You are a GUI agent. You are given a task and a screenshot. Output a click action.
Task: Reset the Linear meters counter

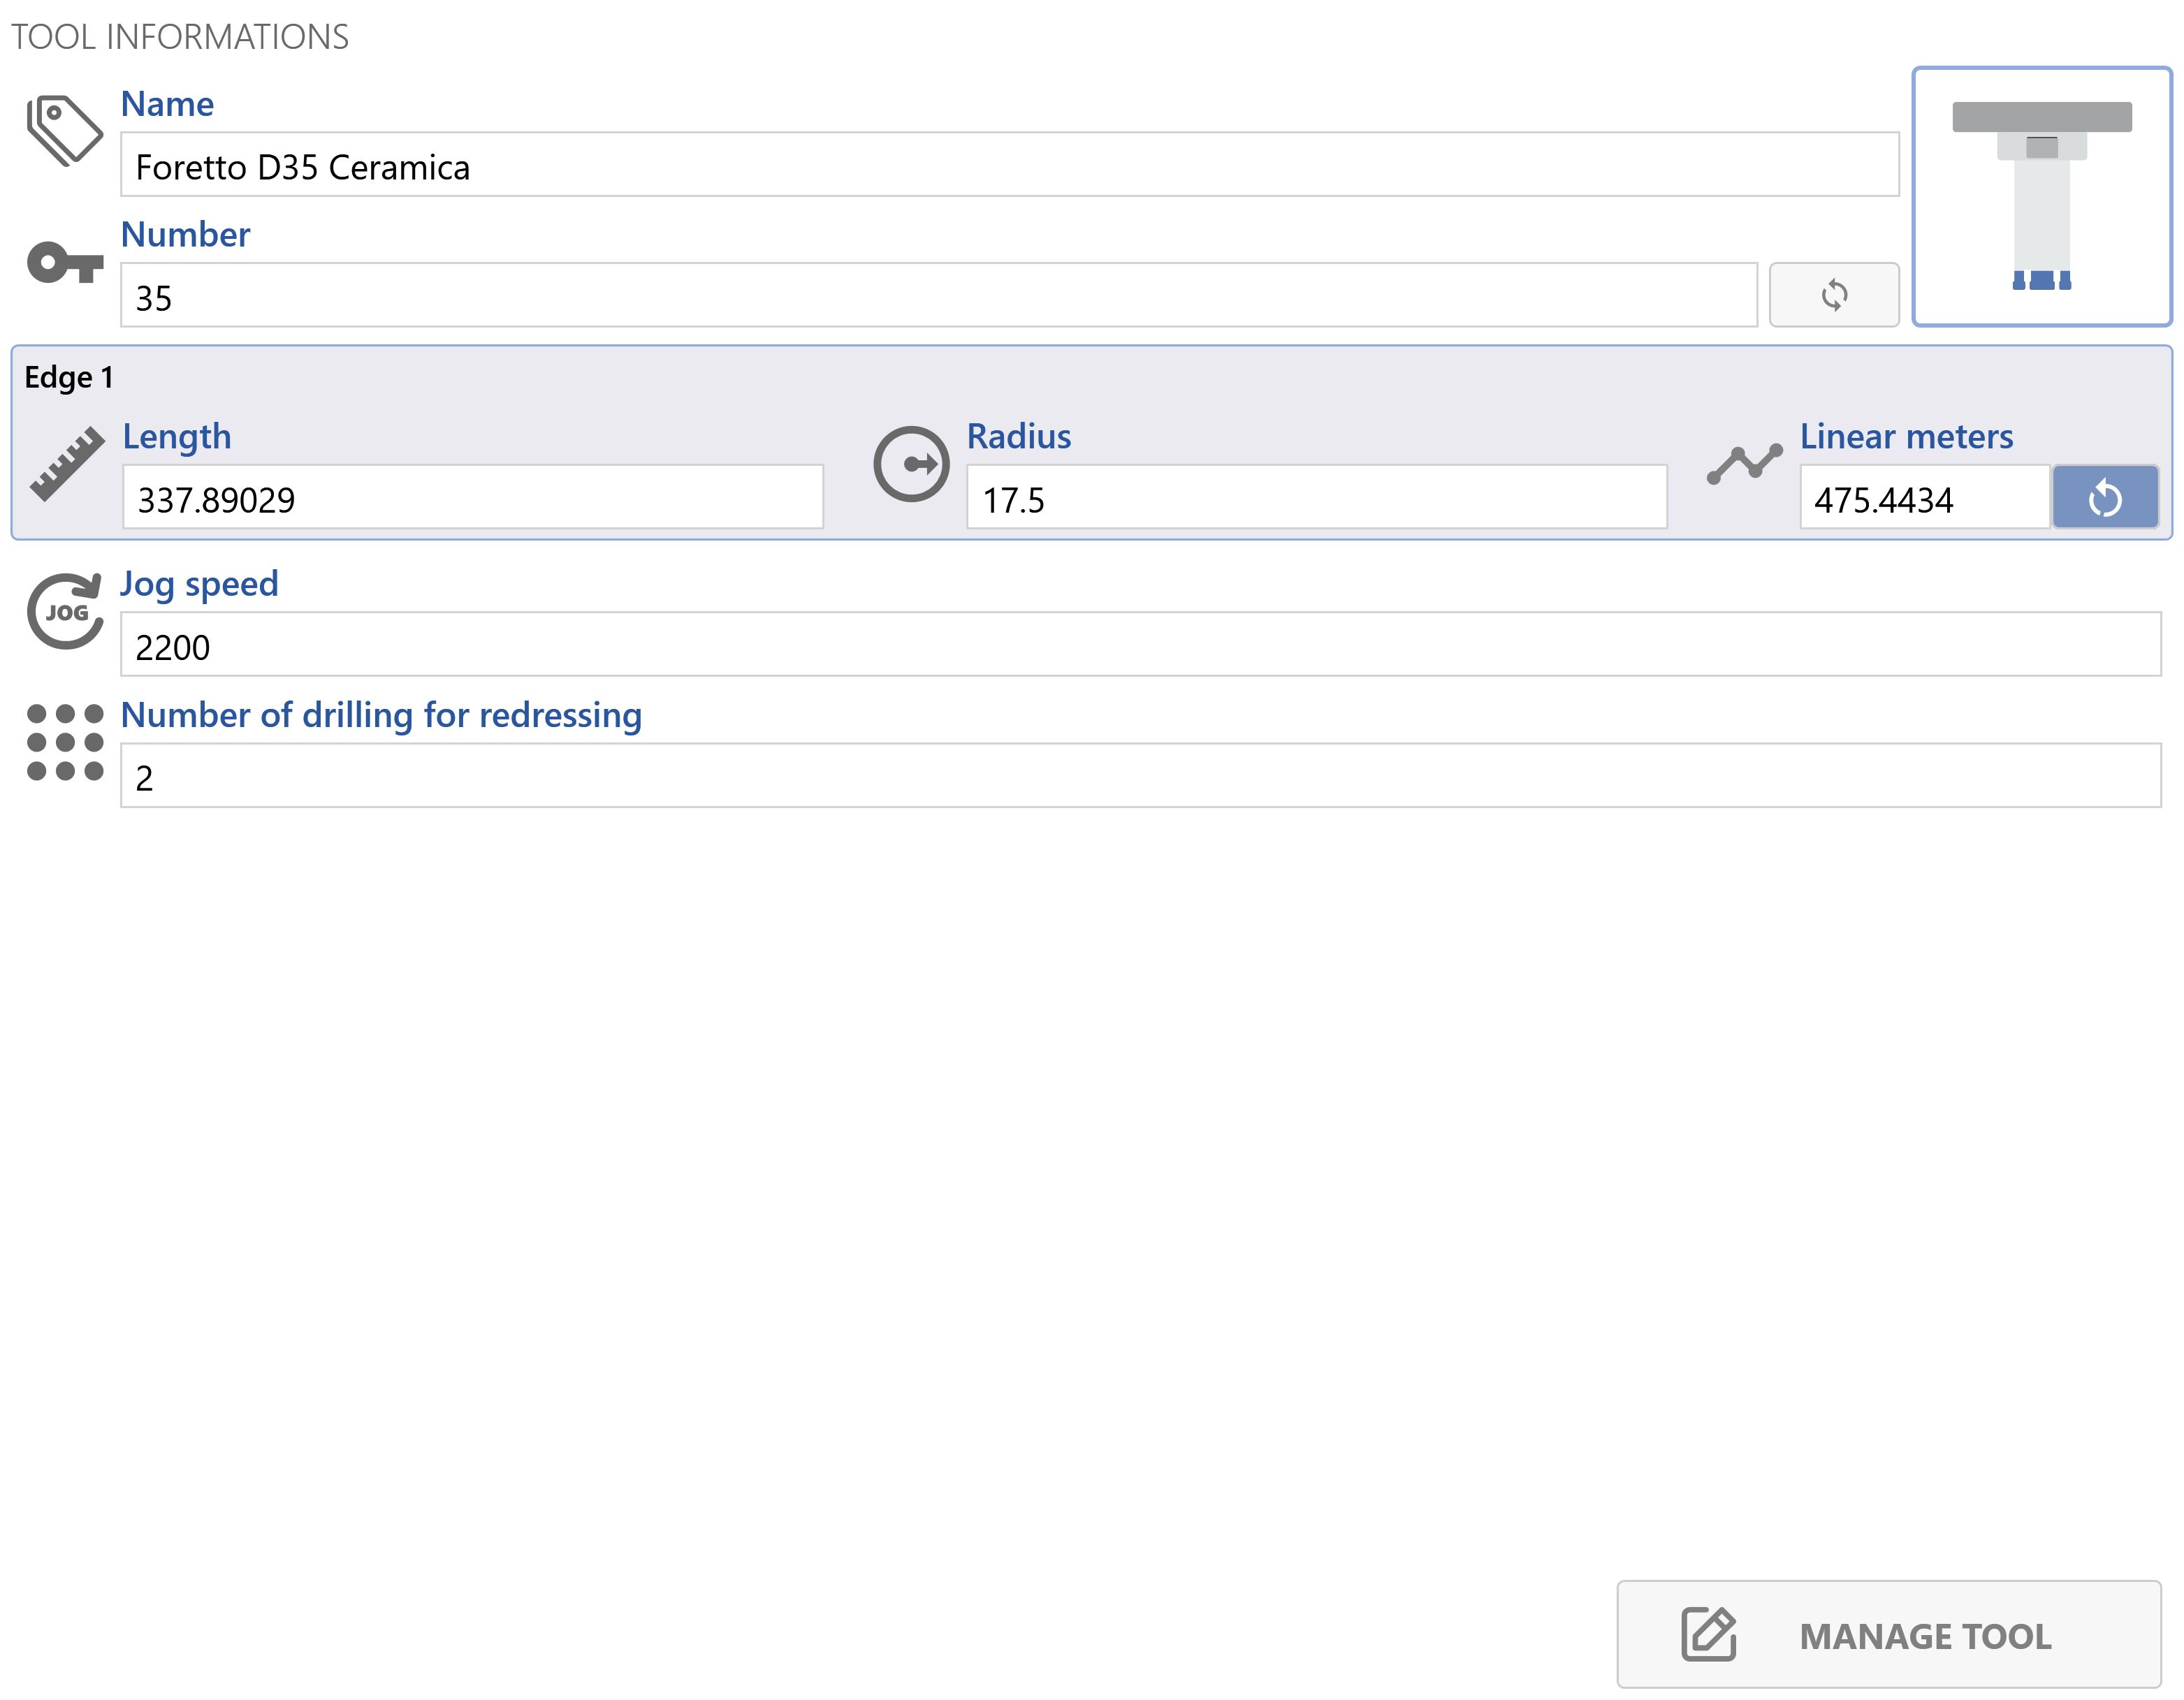(2105, 497)
